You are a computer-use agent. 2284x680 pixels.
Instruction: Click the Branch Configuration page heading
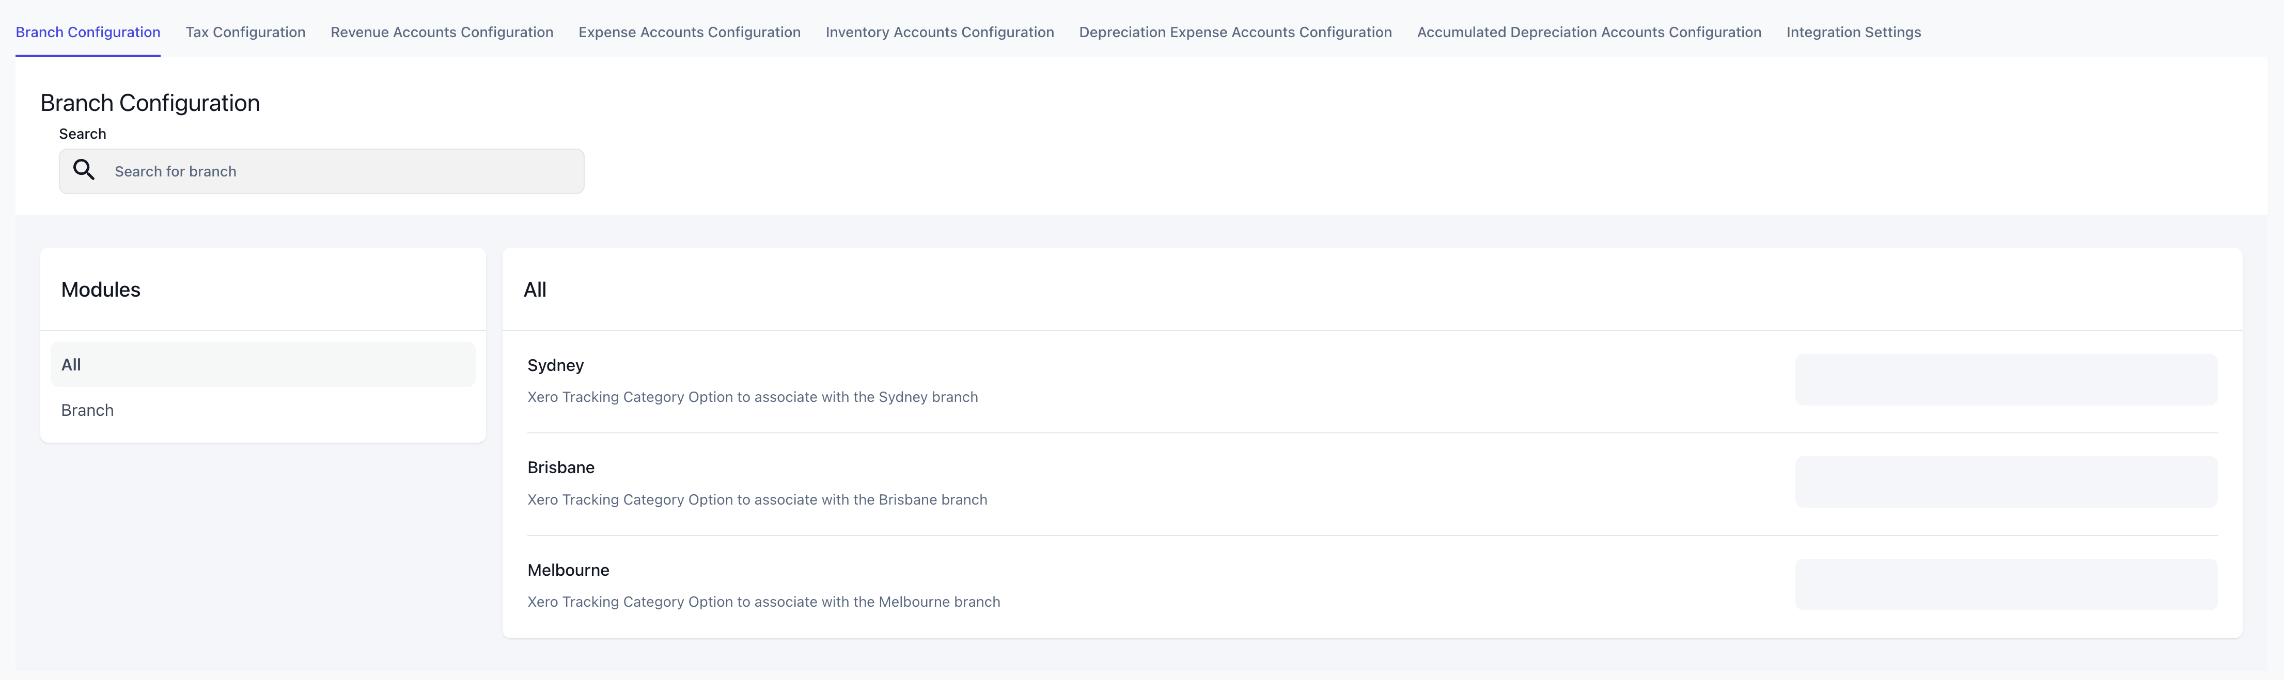click(x=150, y=103)
